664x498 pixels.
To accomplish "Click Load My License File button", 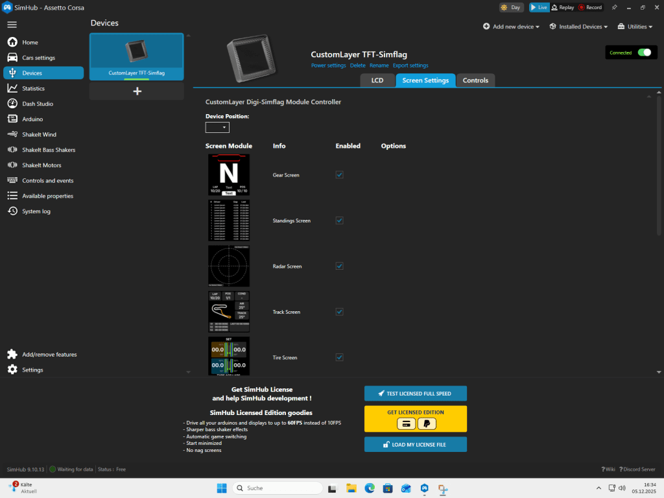I will click(415, 444).
